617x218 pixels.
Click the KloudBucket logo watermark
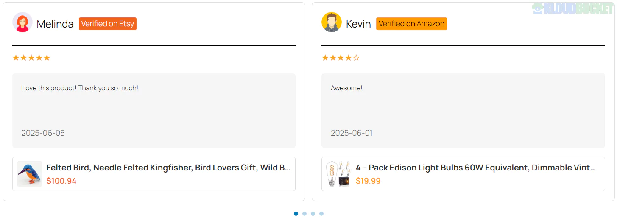tap(572, 8)
